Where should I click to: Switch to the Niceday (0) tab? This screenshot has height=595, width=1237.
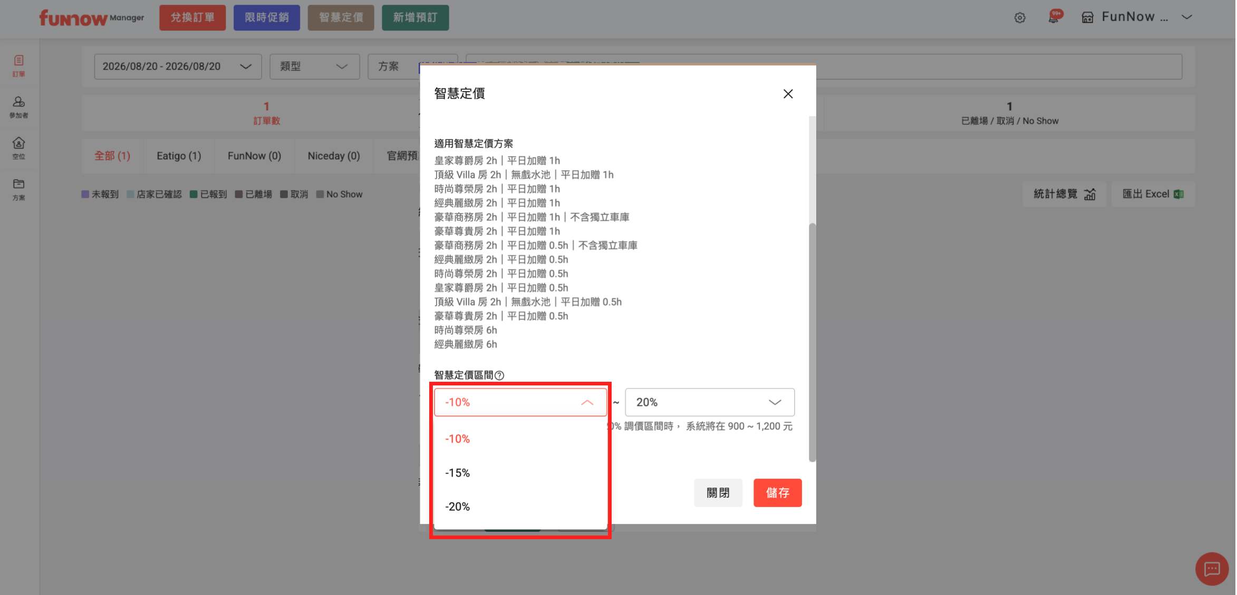tap(334, 156)
